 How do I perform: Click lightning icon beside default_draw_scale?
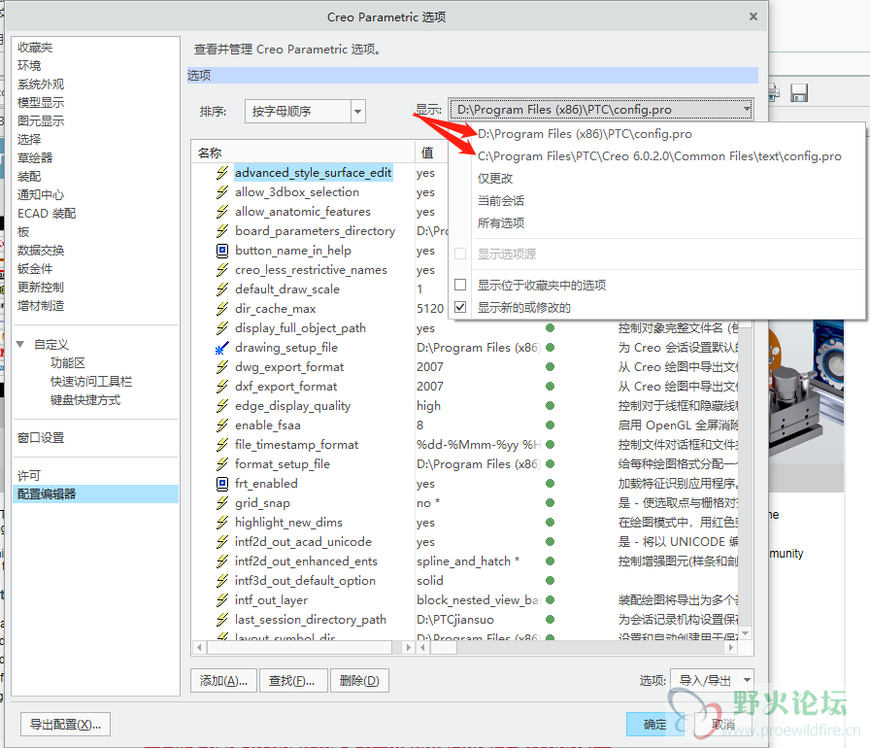click(x=222, y=289)
